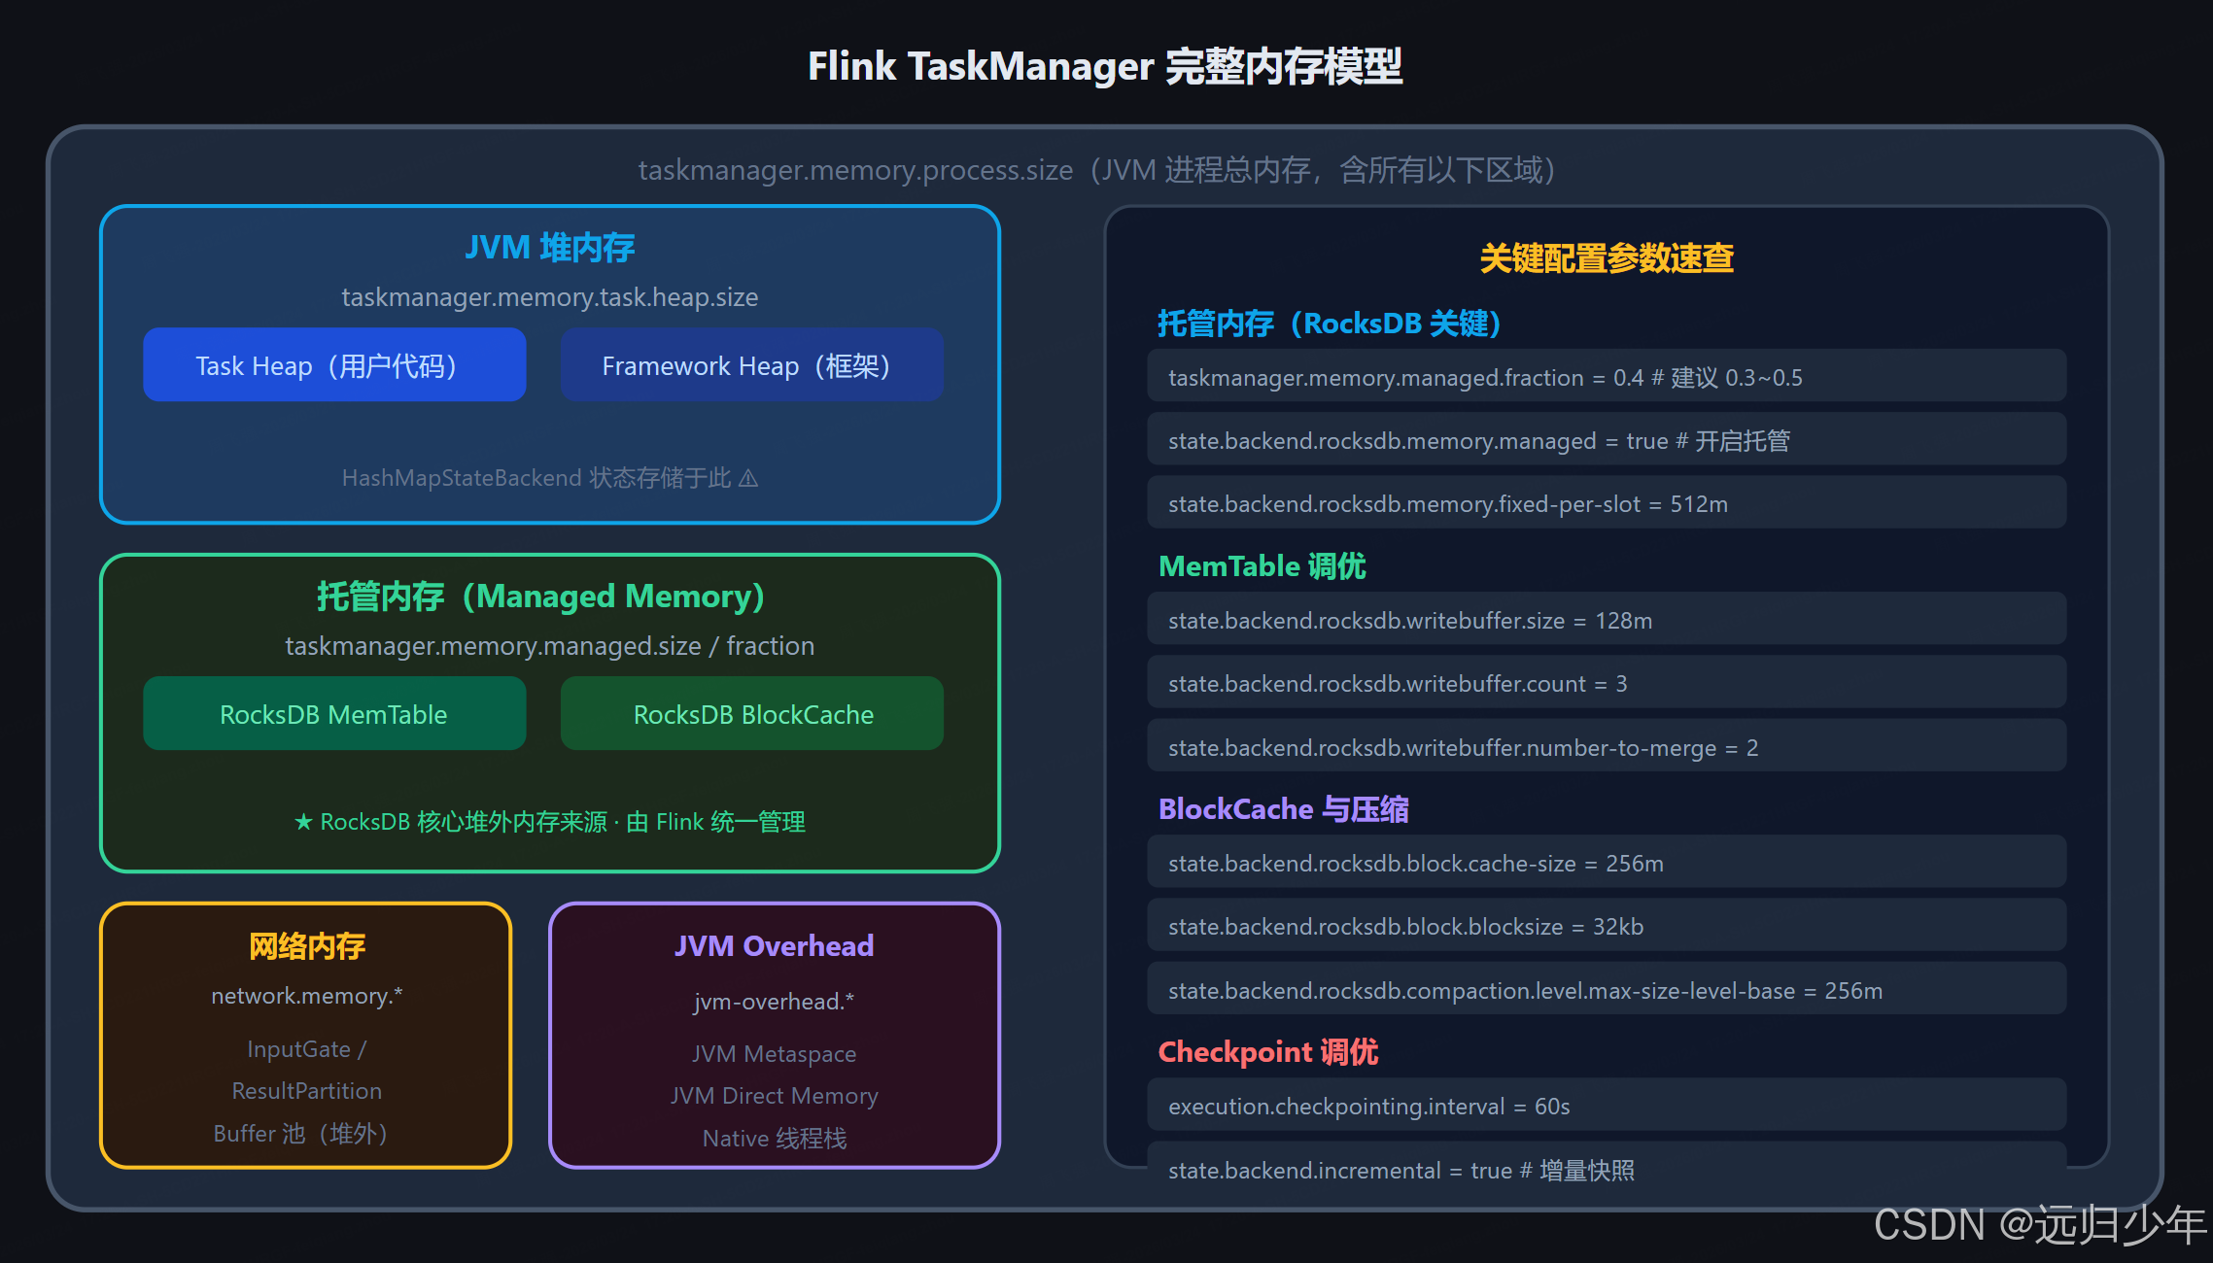Select the RocksDB BlockCache block
The width and height of the screenshot is (2213, 1263).
click(x=751, y=714)
